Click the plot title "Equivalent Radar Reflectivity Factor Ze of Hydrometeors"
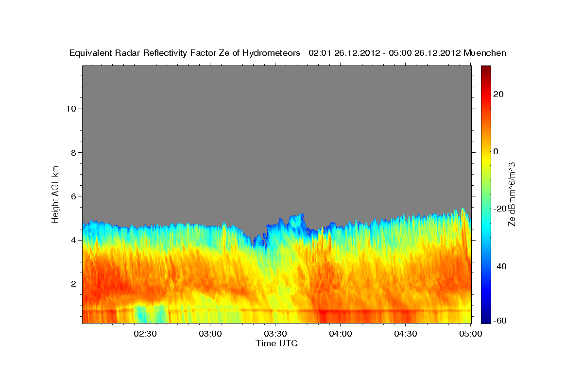This screenshot has width=583, height=388. click(185, 53)
